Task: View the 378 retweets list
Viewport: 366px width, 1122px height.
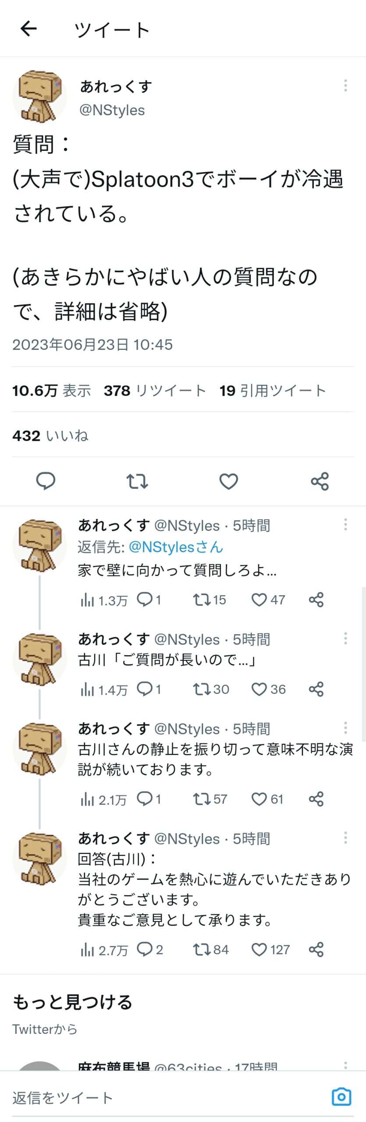Action: coord(155,390)
